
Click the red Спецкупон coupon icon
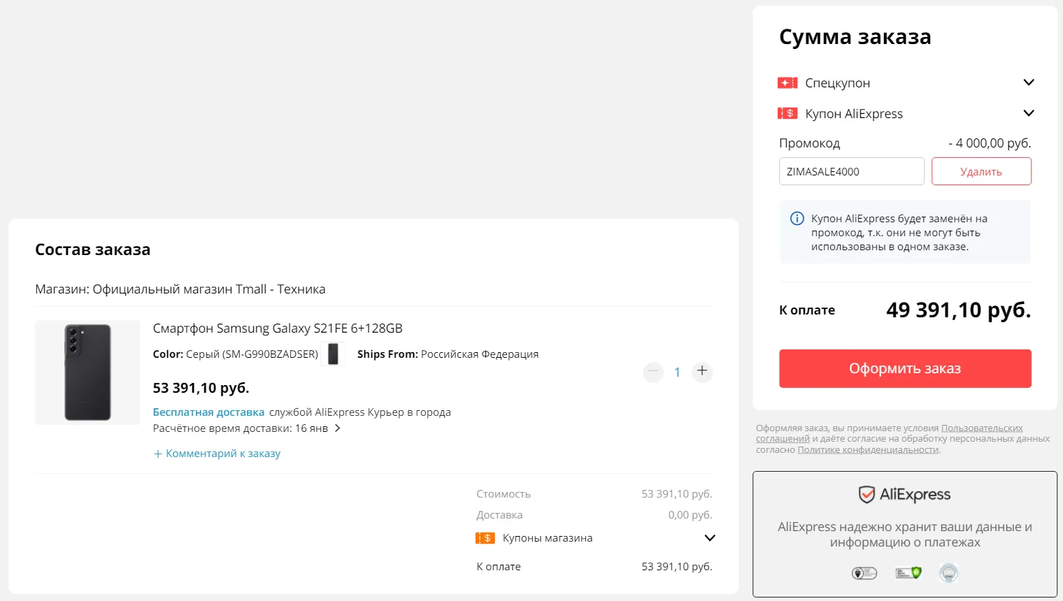[787, 83]
